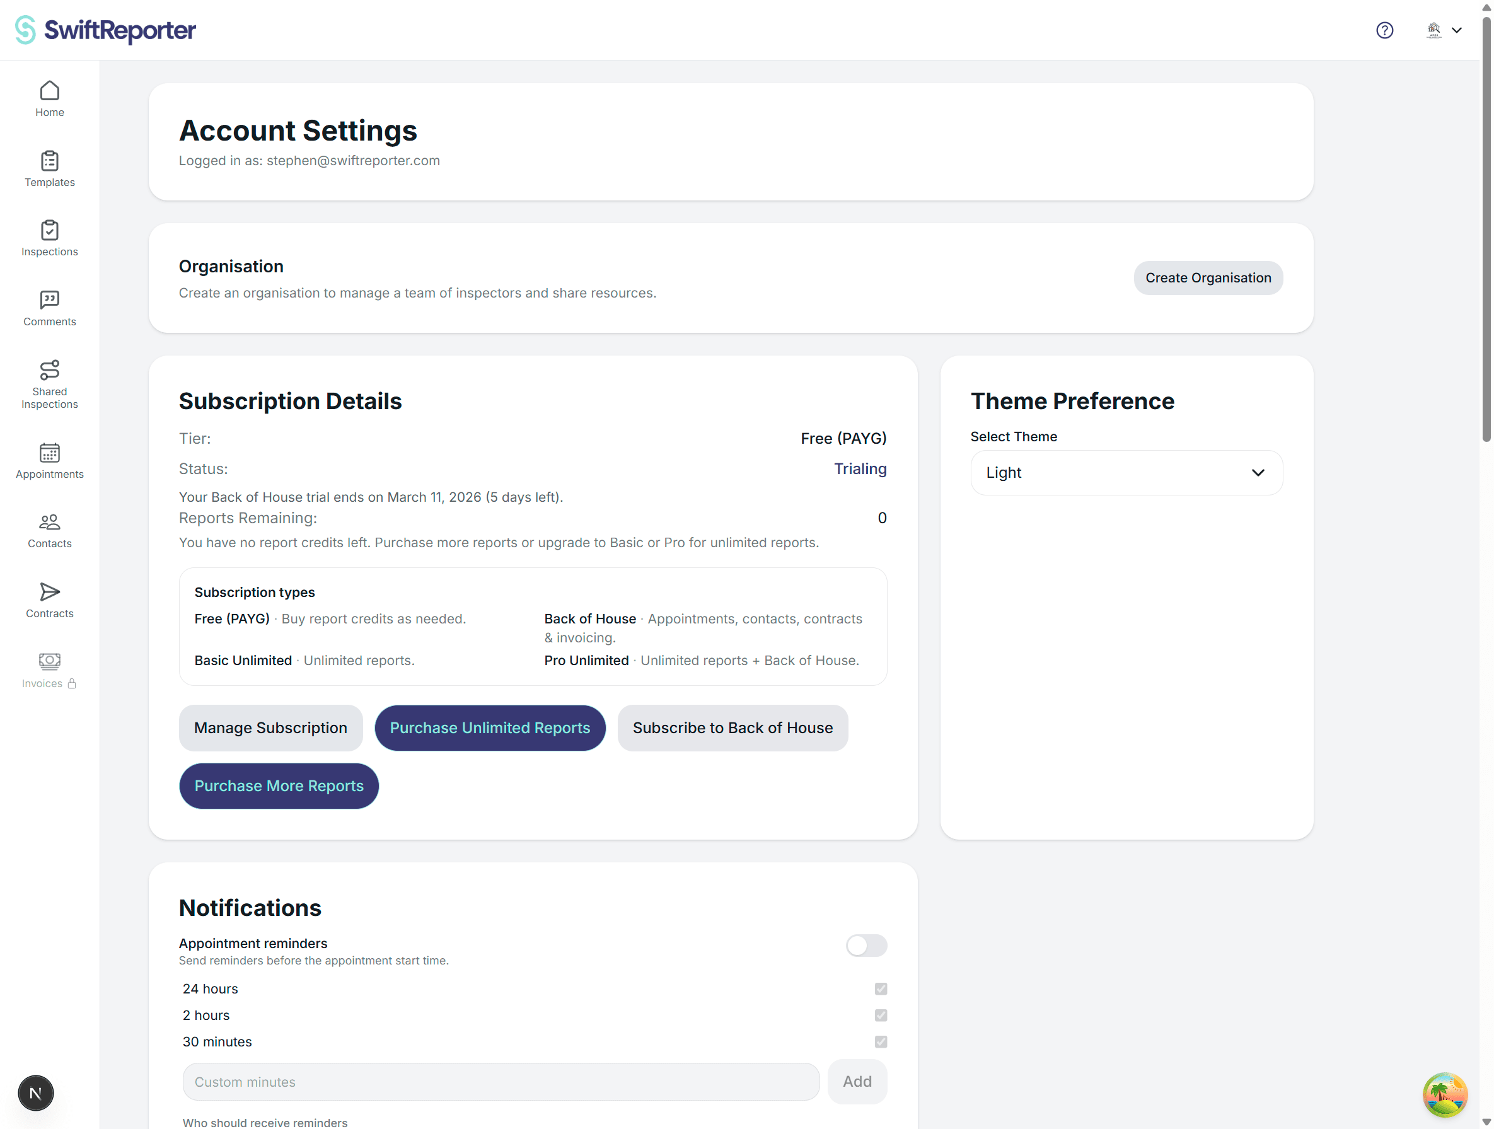The width and height of the screenshot is (1494, 1129).
Task: Open Shared Inspections in the sidebar
Action: pos(50,384)
